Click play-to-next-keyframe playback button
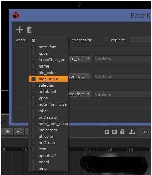 [19, 132]
